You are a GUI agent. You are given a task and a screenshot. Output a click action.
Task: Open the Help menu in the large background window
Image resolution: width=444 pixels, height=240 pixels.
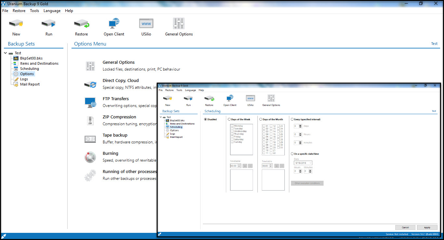(x=69, y=11)
